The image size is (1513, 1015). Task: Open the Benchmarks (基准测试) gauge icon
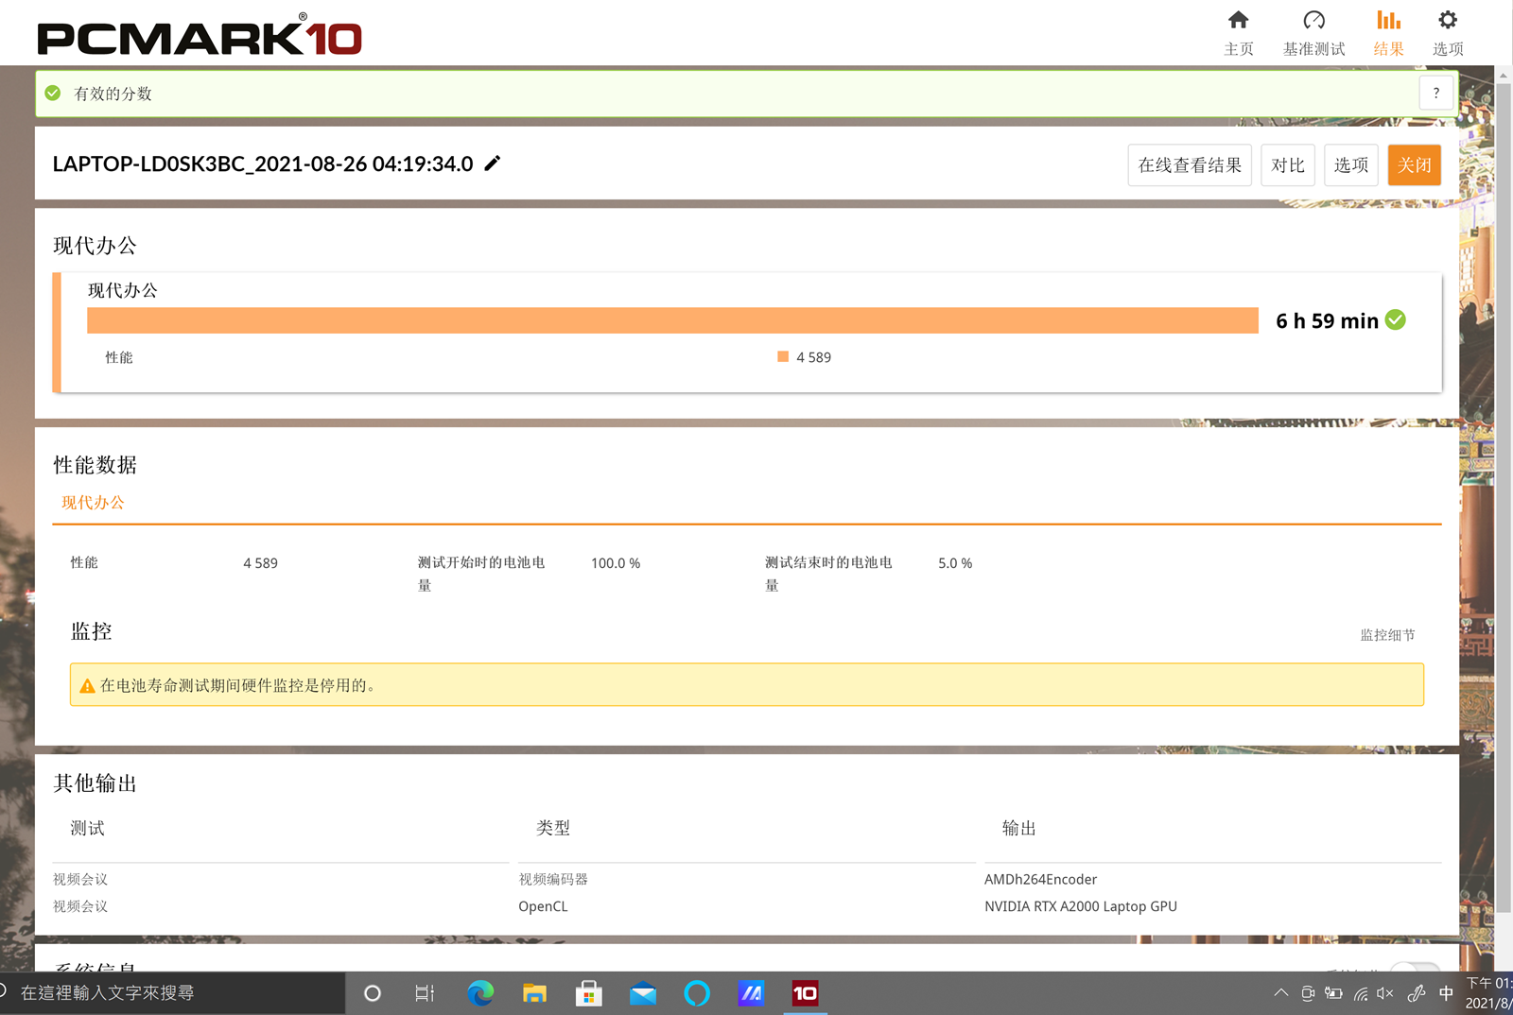(1313, 21)
